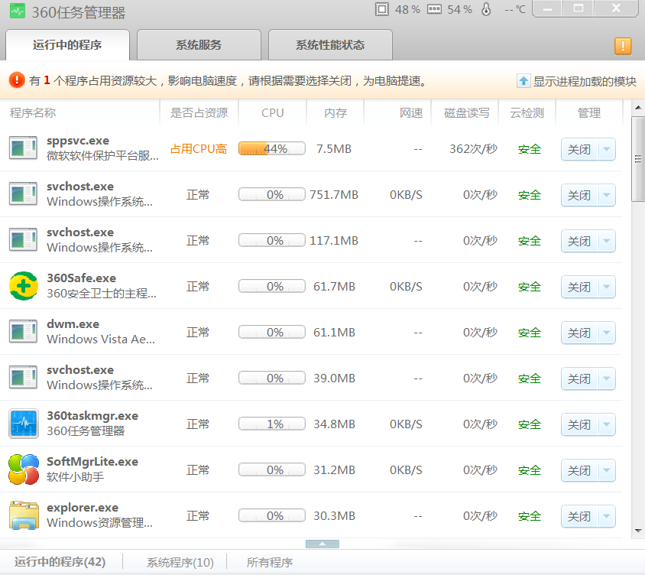Click the 39.0MB svchost.exe process icon

point(24,378)
